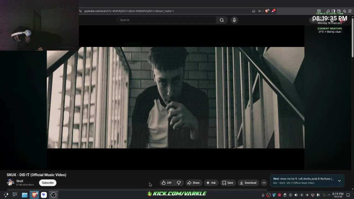Open microphone tray icon
This screenshot has height=199, width=354.
click(x=318, y=195)
